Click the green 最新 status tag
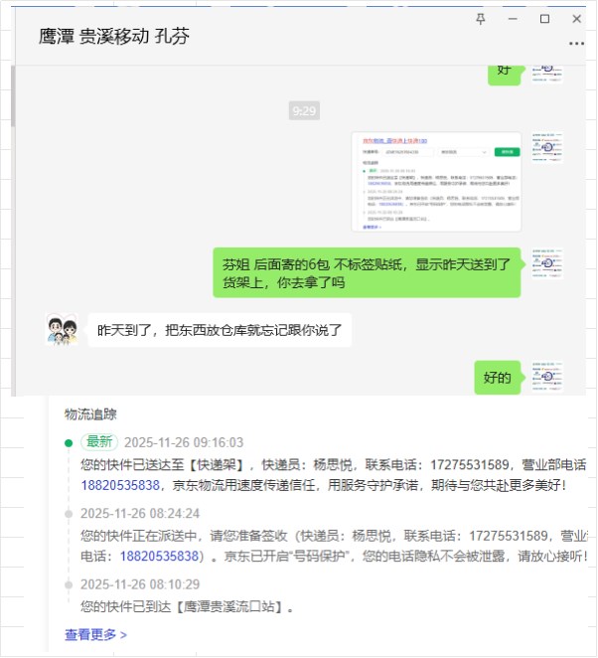 [99, 442]
